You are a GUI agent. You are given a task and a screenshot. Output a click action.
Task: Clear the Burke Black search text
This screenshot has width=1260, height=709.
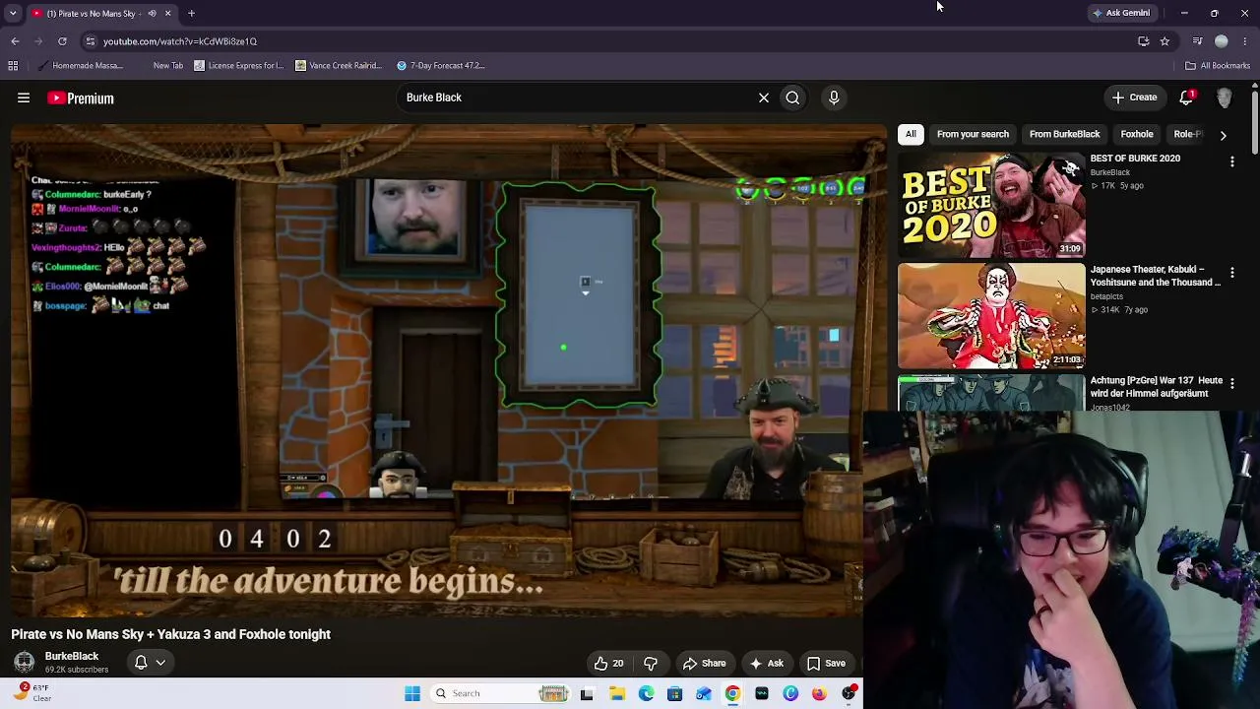[763, 97]
